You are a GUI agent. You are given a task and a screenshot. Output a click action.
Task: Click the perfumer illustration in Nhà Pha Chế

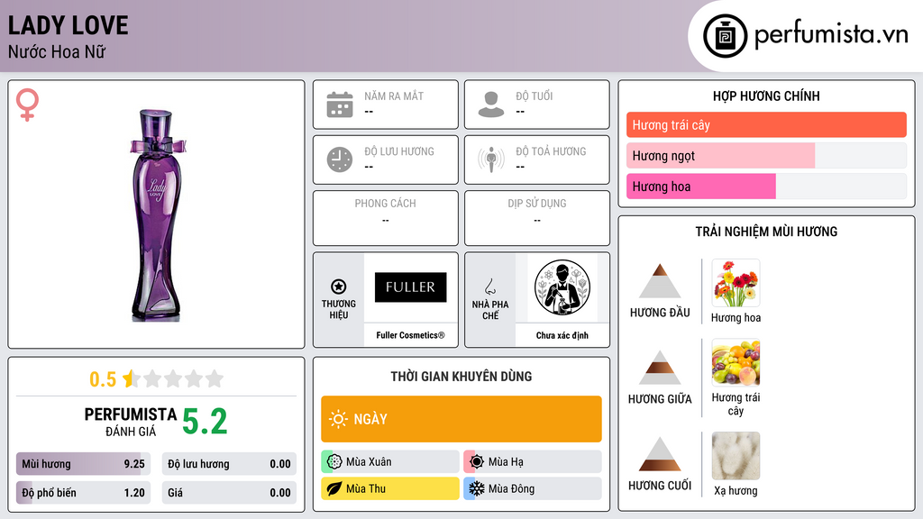[562, 287]
